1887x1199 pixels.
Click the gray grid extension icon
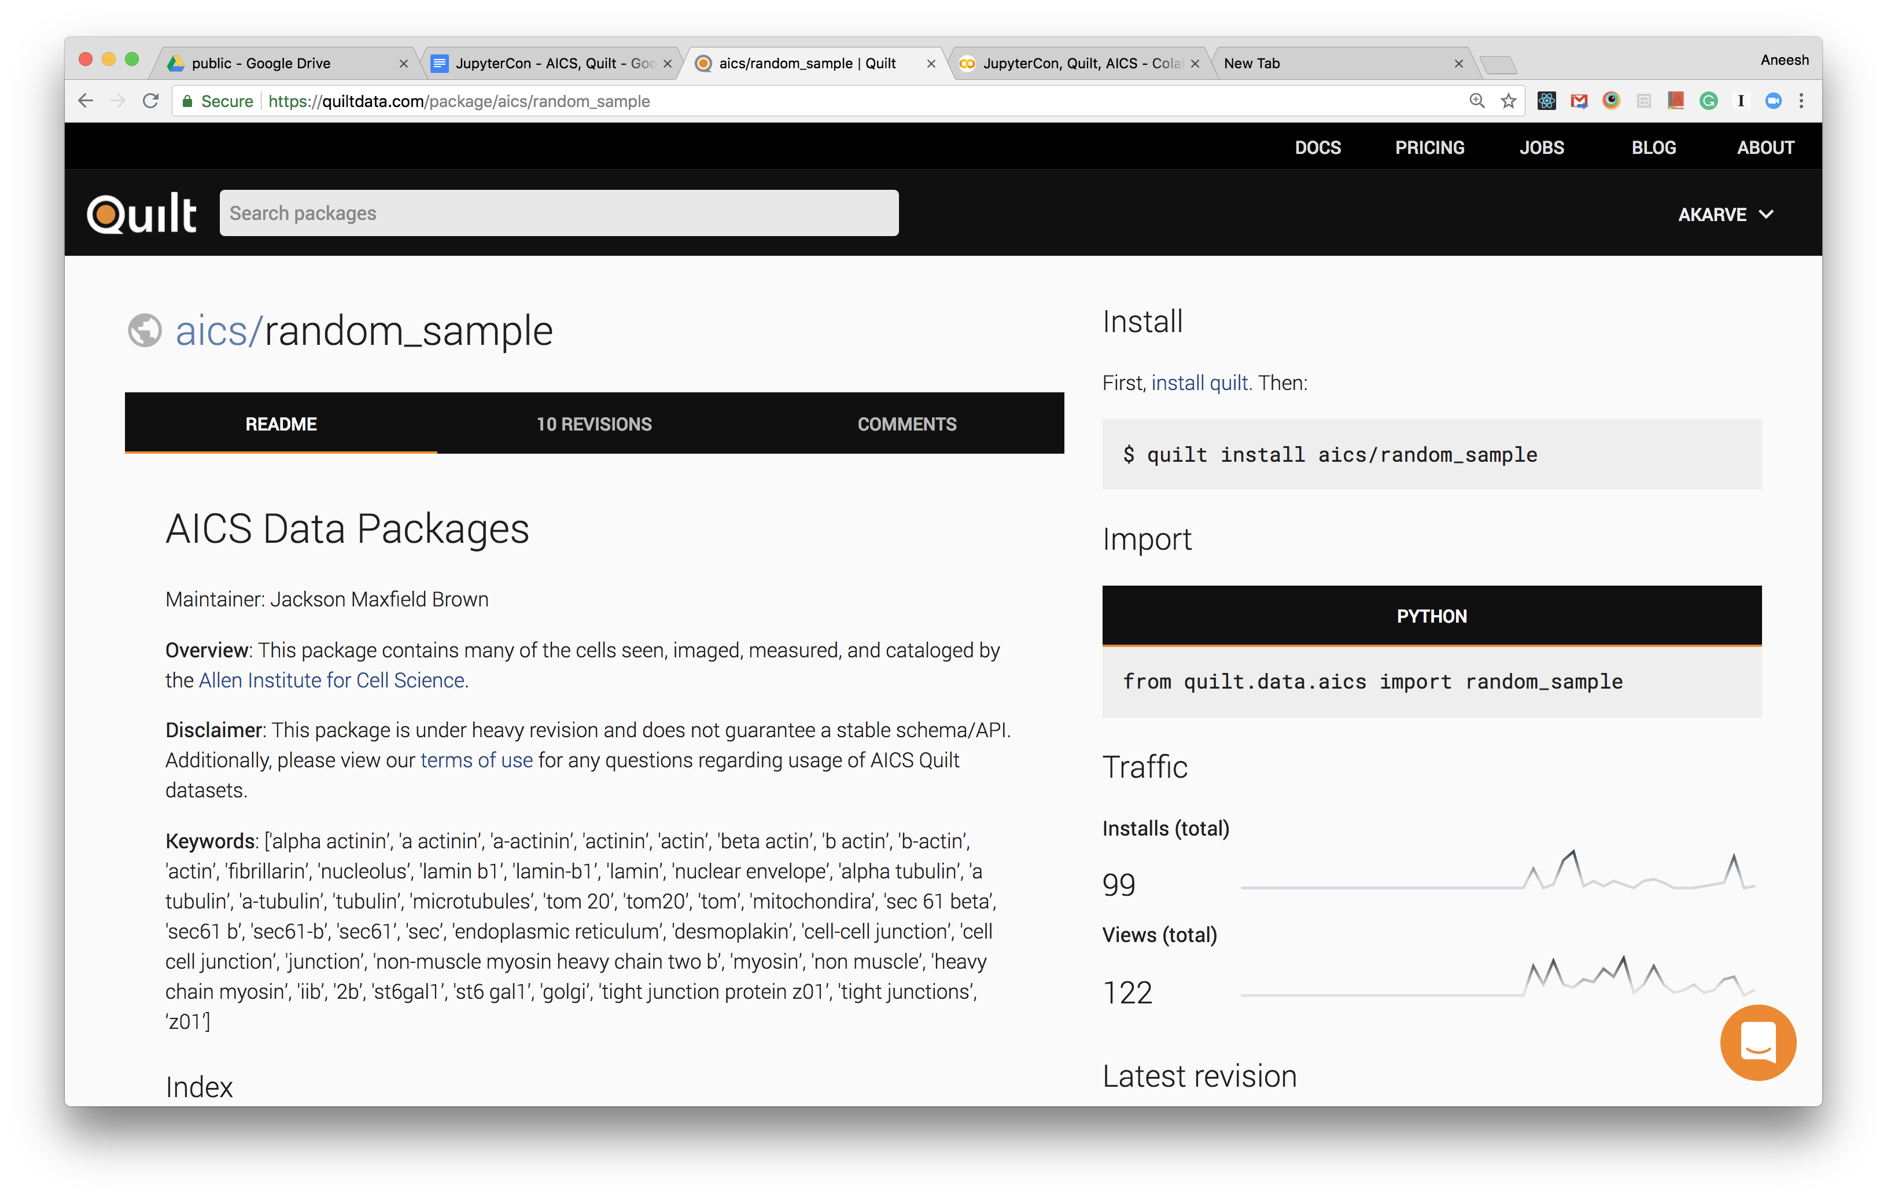click(1644, 101)
